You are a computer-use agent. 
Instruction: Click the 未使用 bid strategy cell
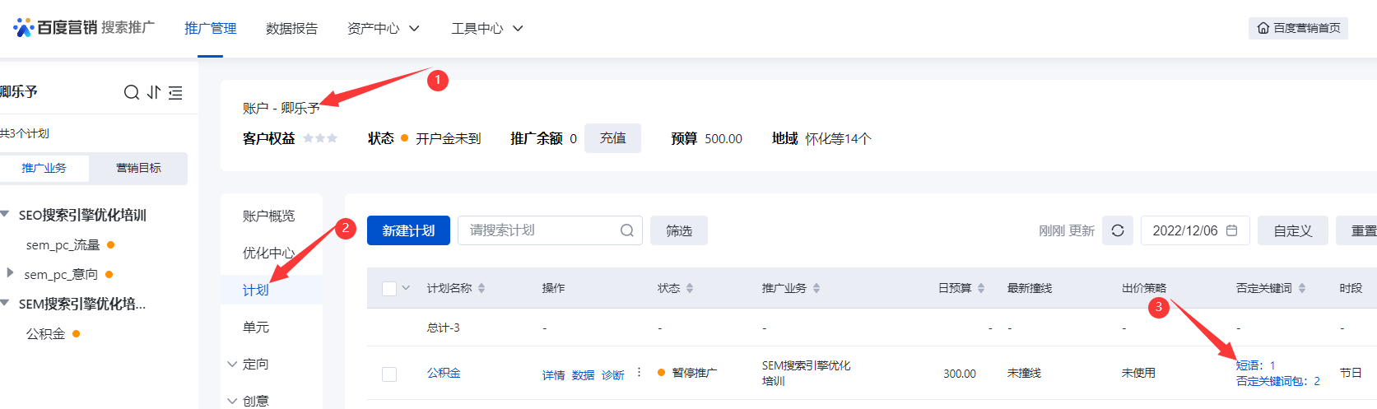1138,373
